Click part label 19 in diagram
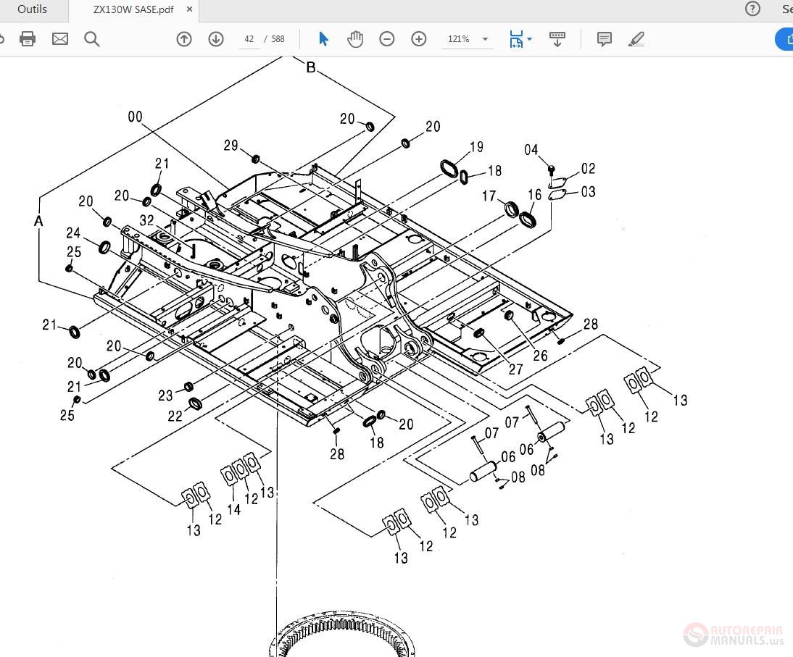This screenshot has height=657, width=793. coord(476,147)
